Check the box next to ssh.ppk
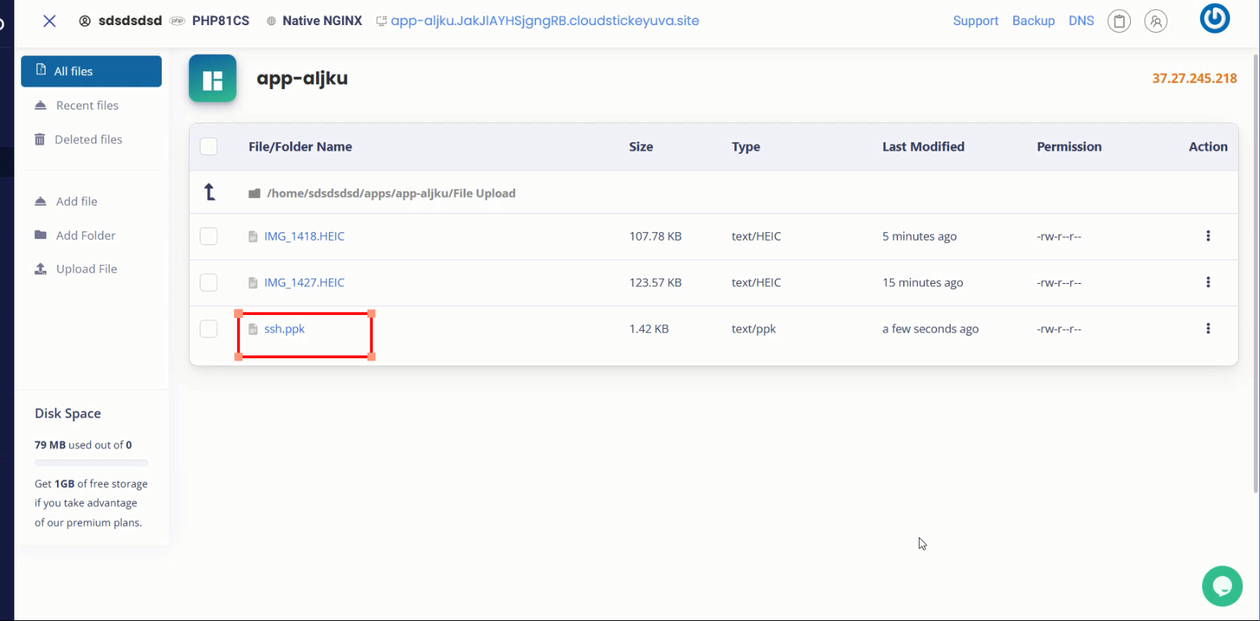Image resolution: width=1260 pixels, height=621 pixels. pyautogui.click(x=209, y=329)
